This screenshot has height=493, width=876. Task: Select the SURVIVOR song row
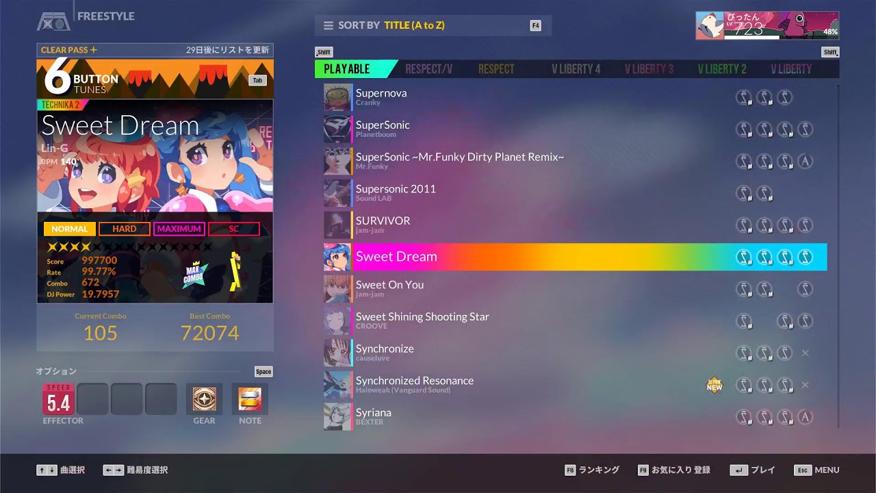click(575, 225)
